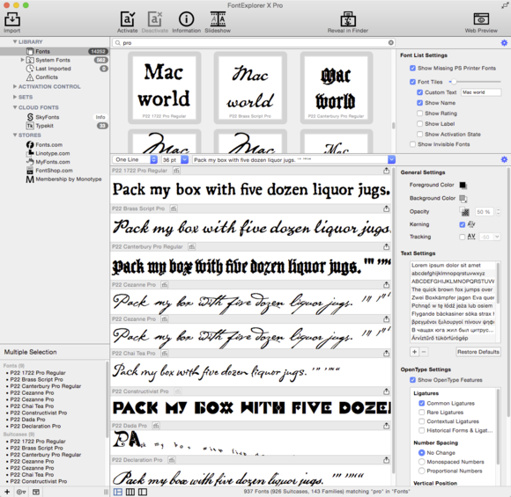This screenshot has height=497, width=511.
Task: Click the Foreground Color swatch
Action: click(x=463, y=185)
